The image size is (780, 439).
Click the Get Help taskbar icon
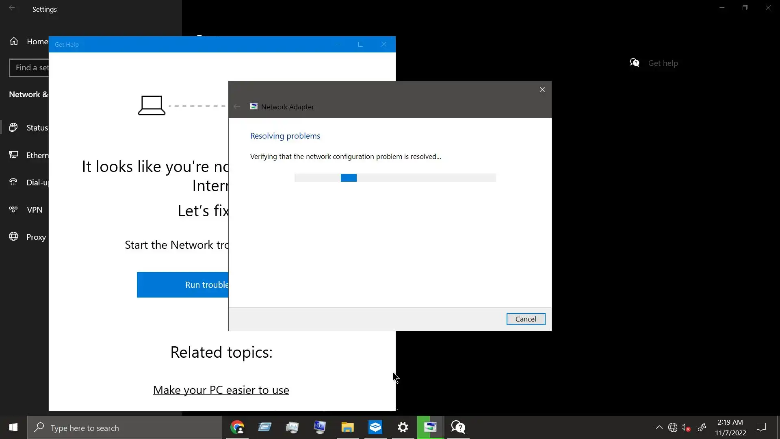(458, 428)
